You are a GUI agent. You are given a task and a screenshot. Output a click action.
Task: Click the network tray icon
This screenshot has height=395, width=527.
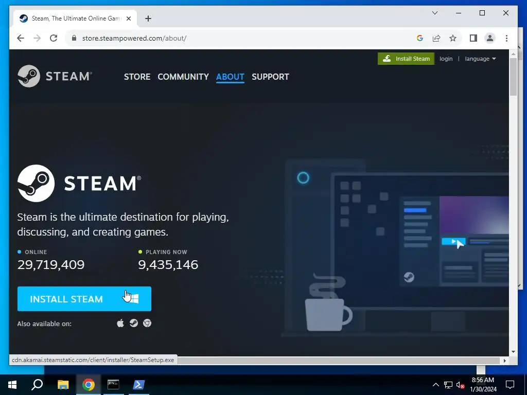coord(448,385)
